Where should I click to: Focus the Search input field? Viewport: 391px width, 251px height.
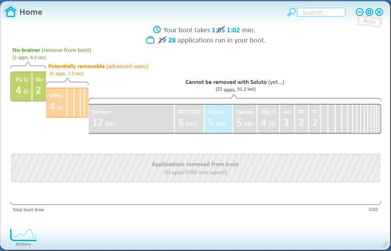(x=321, y=12)
